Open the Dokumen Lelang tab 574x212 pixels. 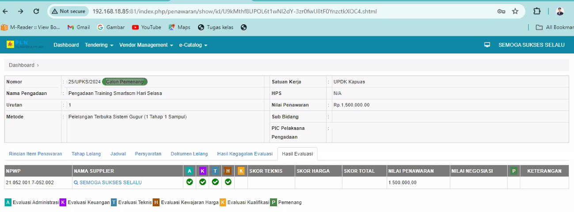[189, 154]
